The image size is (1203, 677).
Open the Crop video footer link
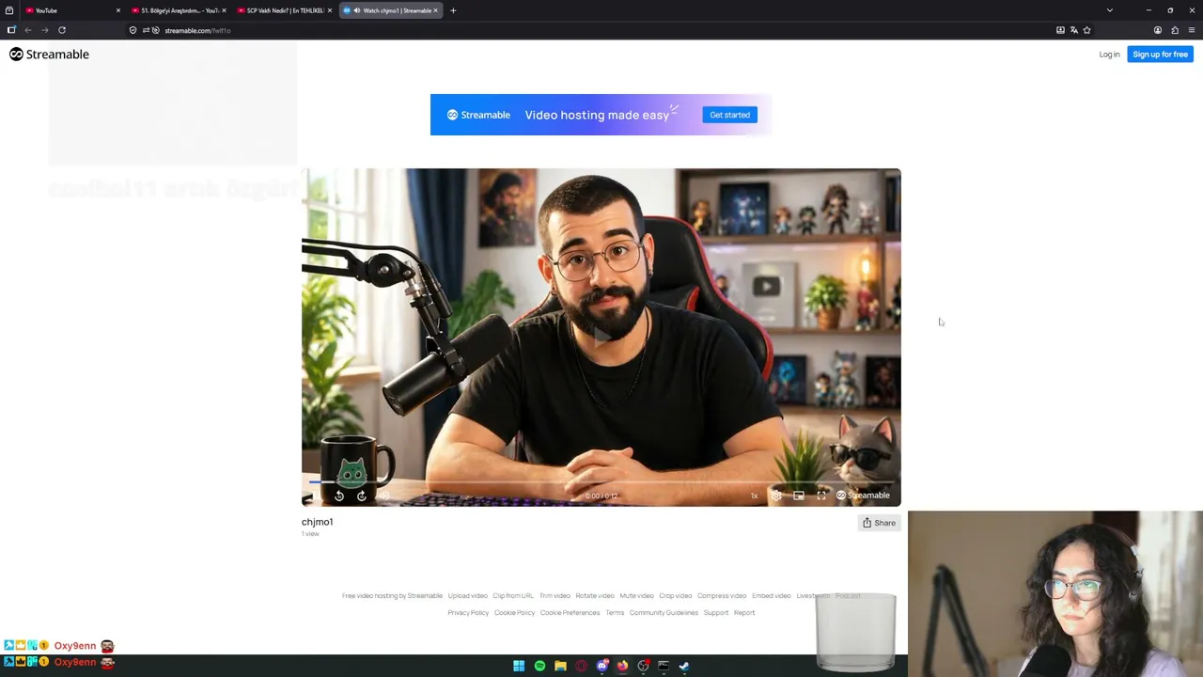(675, 596)
